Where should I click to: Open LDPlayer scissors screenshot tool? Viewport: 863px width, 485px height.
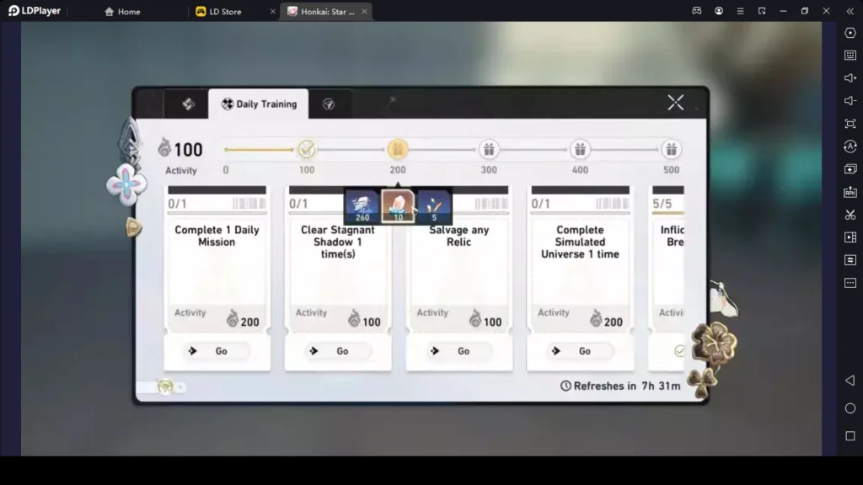[850, 215]
